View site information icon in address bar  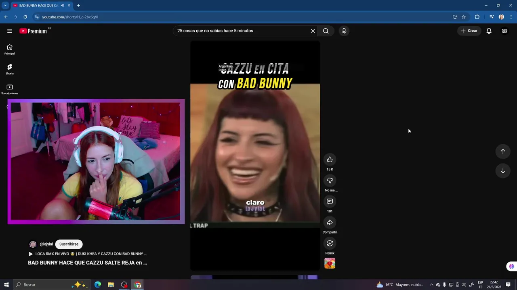click(37, 17)
